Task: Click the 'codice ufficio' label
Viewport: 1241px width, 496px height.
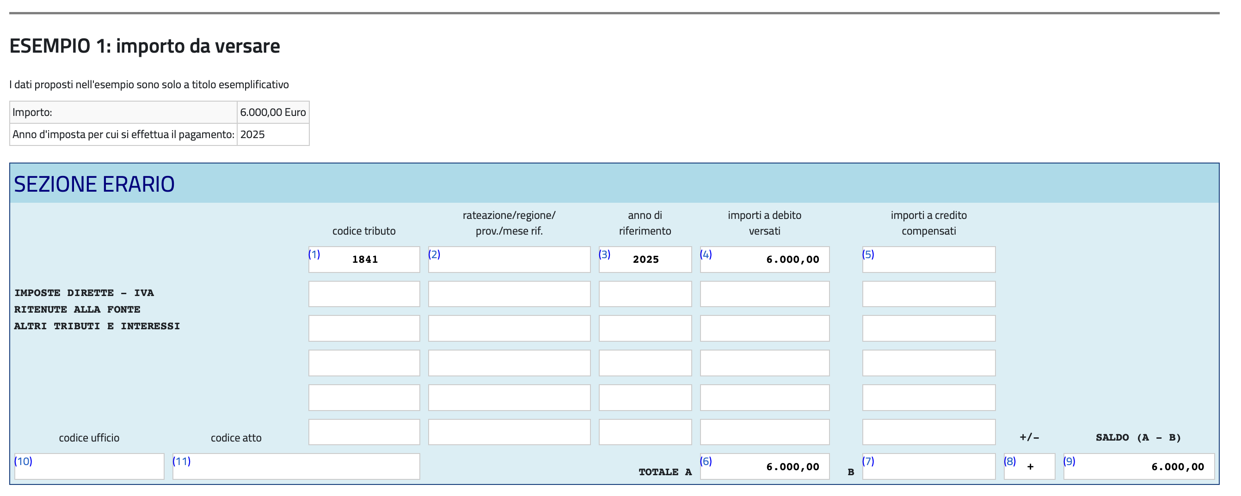Action: click(89, 438)
